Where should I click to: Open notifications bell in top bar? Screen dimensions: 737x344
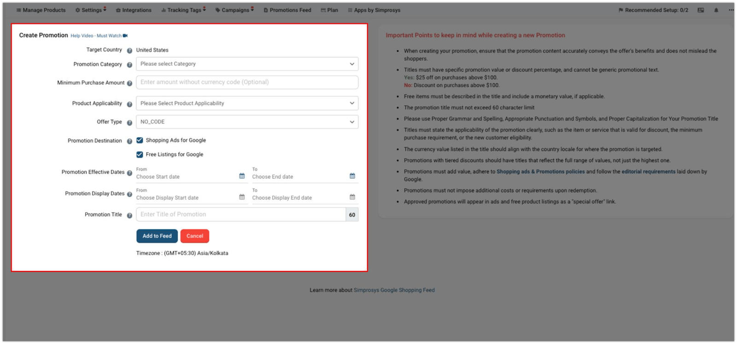click(716, 10)
